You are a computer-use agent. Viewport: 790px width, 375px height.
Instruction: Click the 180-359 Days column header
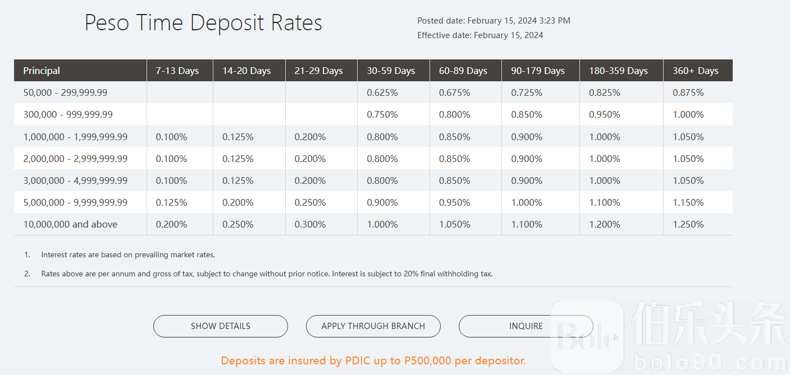tap(618, 71)
